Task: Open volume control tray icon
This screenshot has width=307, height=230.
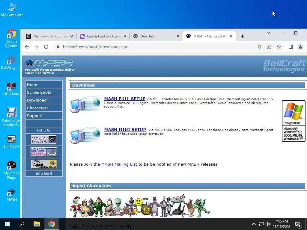Action: pyautogui.click(x=268, y=224)
